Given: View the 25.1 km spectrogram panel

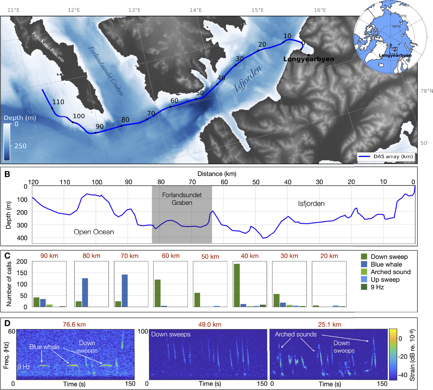Looking at the screenshot, I should (x=329, y=354).
